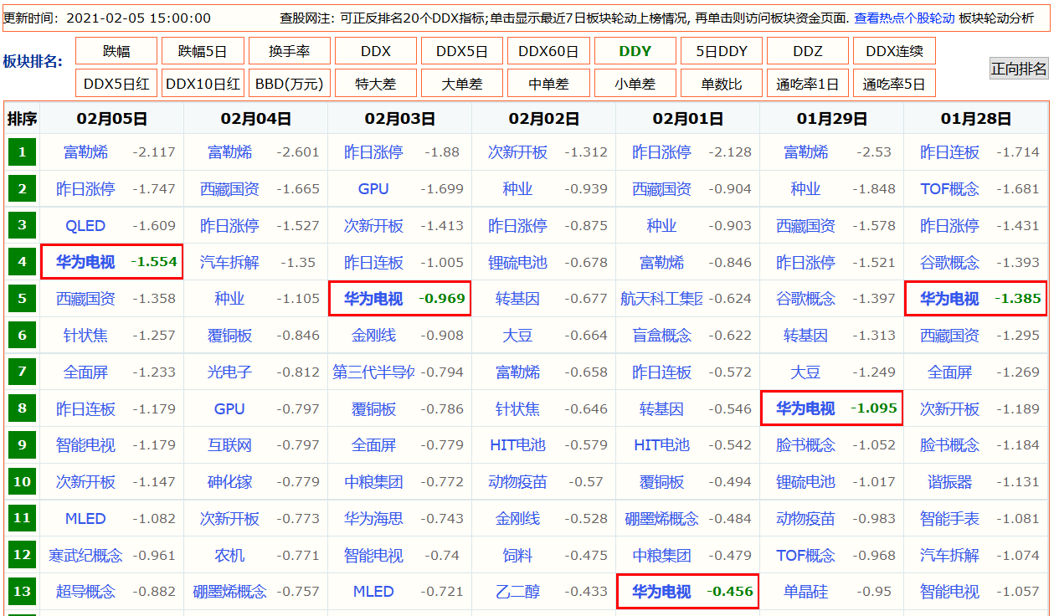The width and height of the screenshot is (1059, 616).
Task: Click QLED sector in the 02月05日 column
Action: tap(85, 226)
